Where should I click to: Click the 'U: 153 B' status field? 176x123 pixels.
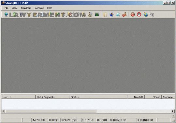pyautogui.click(x=103, y=120)
